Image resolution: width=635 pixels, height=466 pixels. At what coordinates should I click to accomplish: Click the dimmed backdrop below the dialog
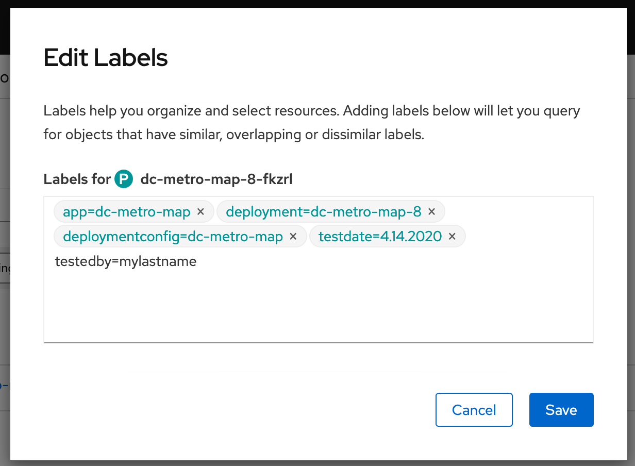point(317,463)
